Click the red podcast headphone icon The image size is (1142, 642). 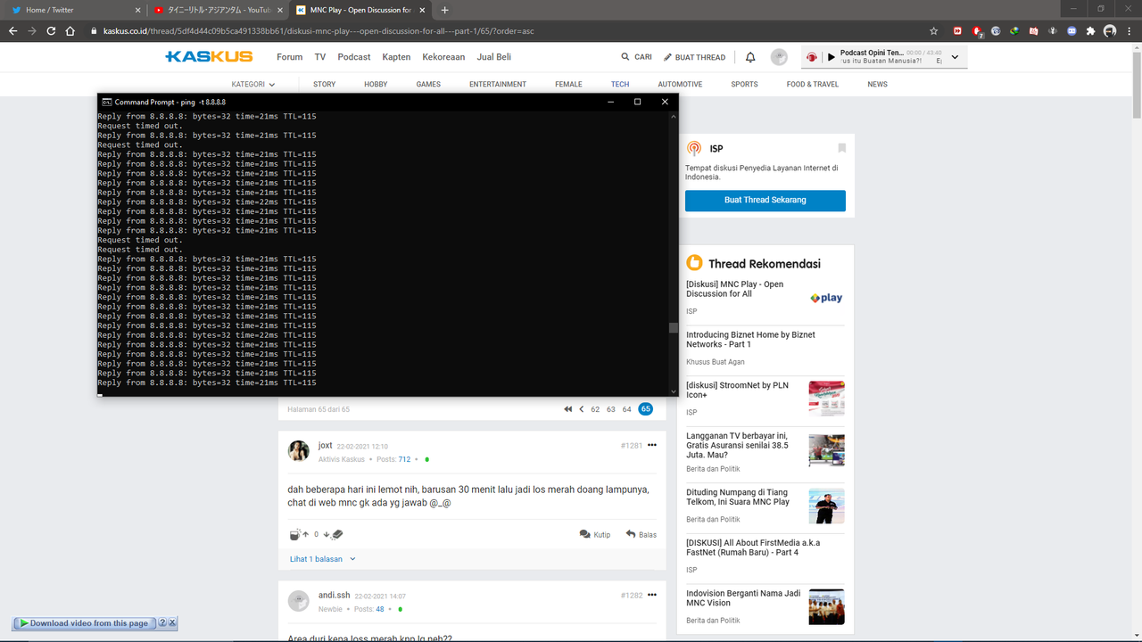[x=812, y=57]
